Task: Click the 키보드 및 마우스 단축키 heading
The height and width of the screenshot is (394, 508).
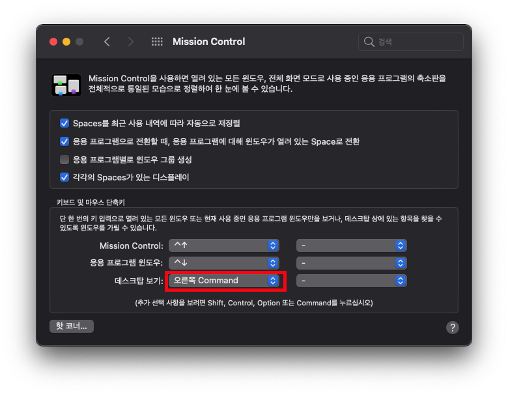Action: pyautogui.click(x=91, y=203)
